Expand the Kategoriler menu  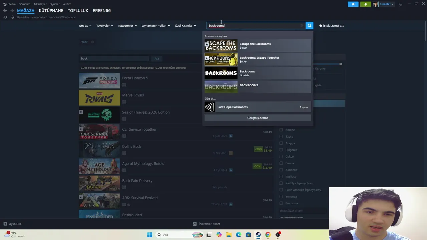127,26
